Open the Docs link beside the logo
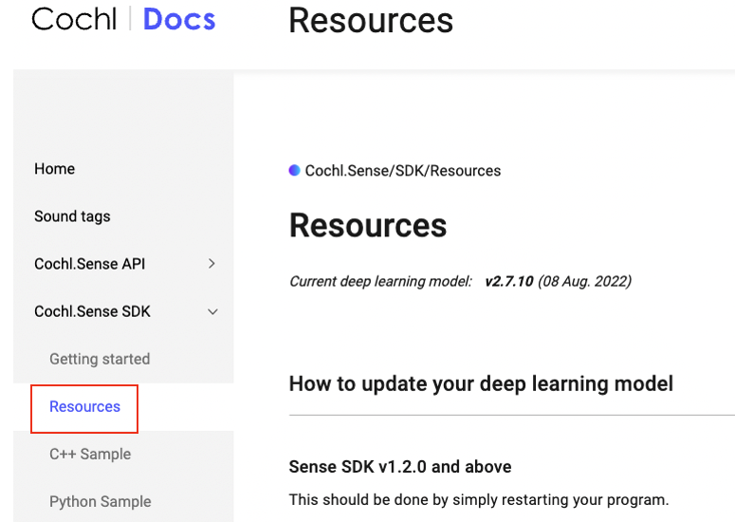The width and height of the screenshot is (735, 522). (x=179, y=20)
